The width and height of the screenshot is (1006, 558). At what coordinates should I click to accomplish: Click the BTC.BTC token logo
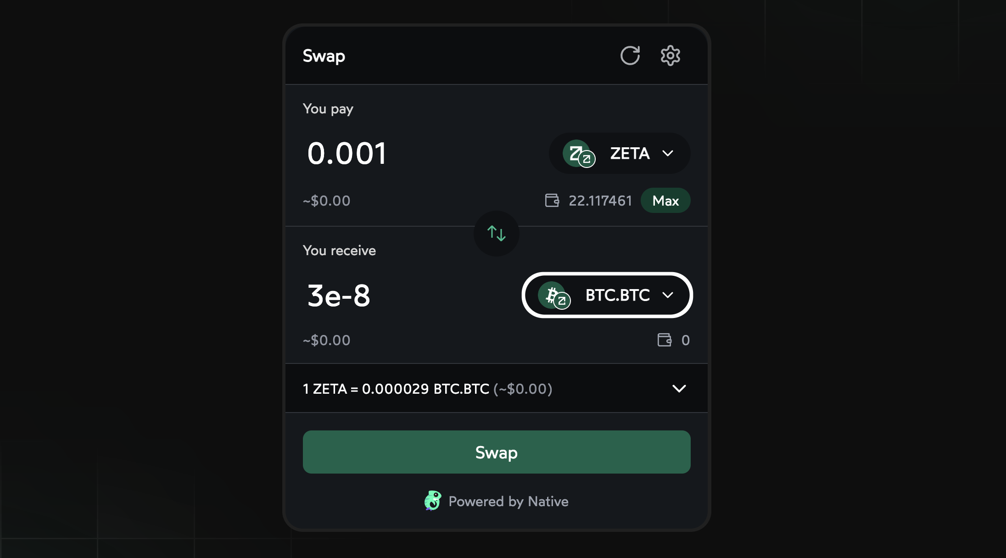point(553,296)
